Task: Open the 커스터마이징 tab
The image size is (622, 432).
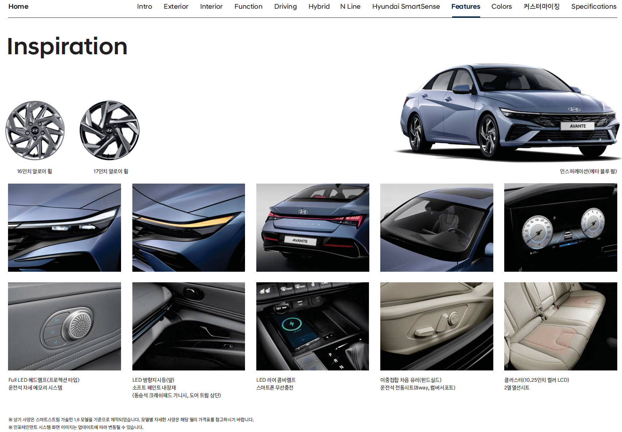Action: pos(541,7)
